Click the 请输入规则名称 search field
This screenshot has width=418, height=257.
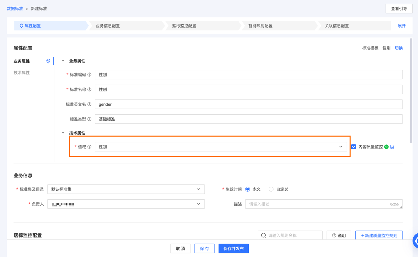click(290, 235)
